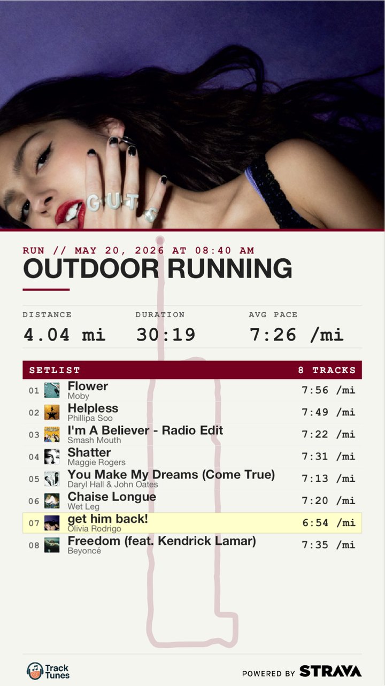This screenshot has height=686, width=385.
Task: Click the artist name Olivia Rodrigo
Action: [x=94, y=528]
